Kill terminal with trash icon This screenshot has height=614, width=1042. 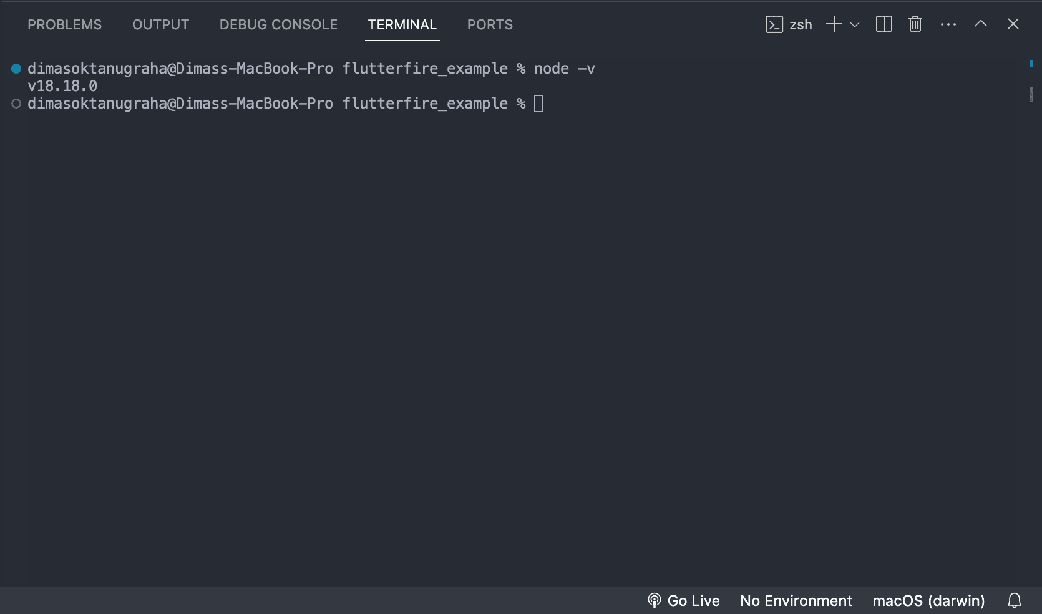915,24
